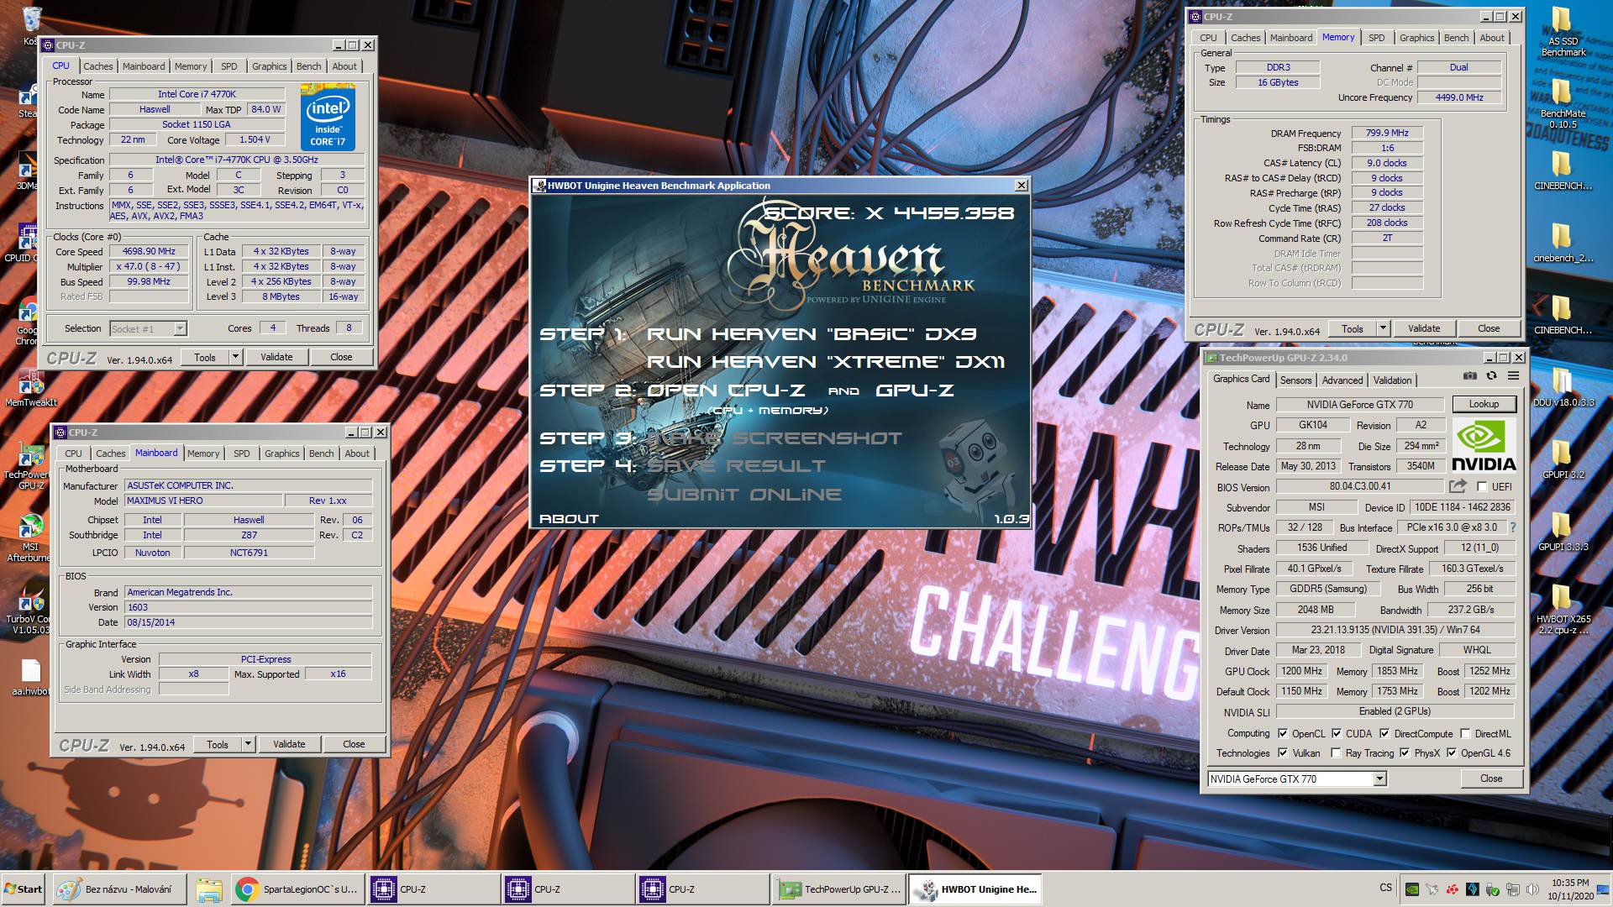Screen dimensions: 1613x907
Task: Switch to Chrome SpartaLegionOC taskbar item
Action: (x=297, y=889)
